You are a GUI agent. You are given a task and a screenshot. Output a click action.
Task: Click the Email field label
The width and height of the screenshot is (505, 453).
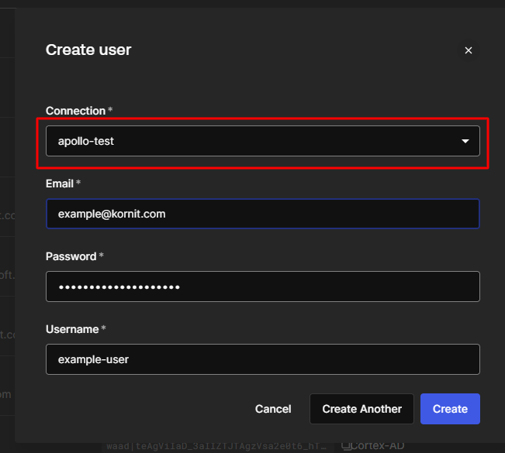[x=60, y=184]
